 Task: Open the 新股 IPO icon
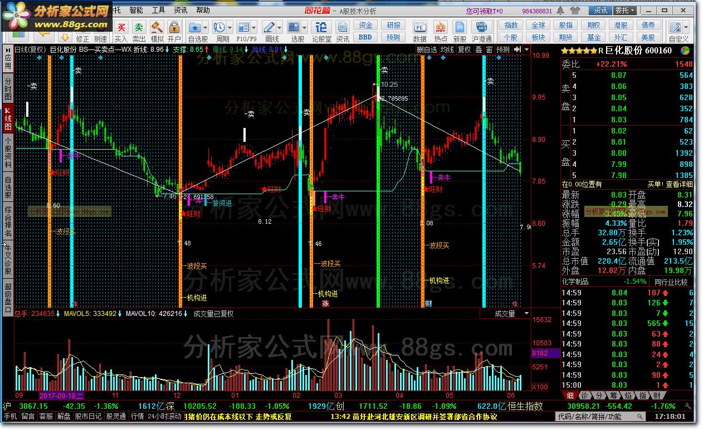[460, 28]
